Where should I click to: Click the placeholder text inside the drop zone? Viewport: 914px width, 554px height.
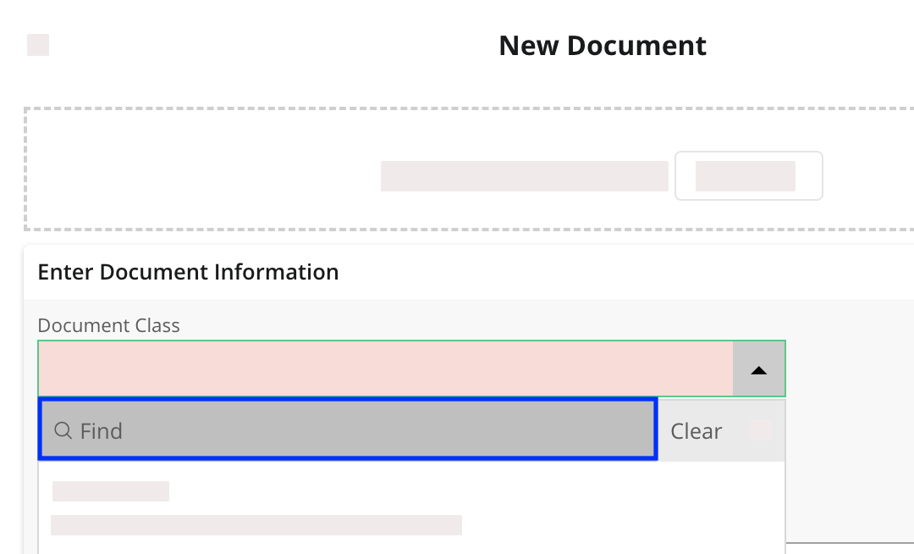(524, 176)
